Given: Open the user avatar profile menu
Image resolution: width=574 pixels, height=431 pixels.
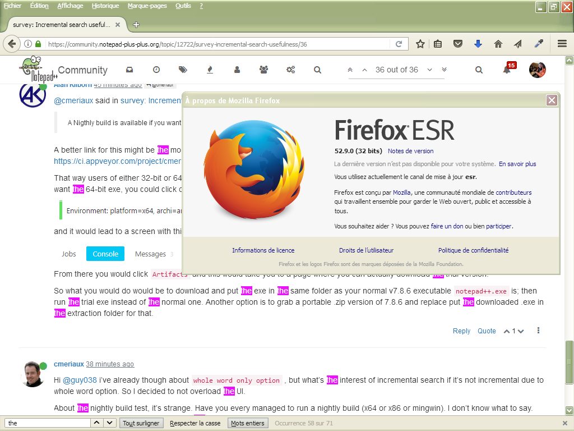Looking at the screenshot, I should 538,70.
